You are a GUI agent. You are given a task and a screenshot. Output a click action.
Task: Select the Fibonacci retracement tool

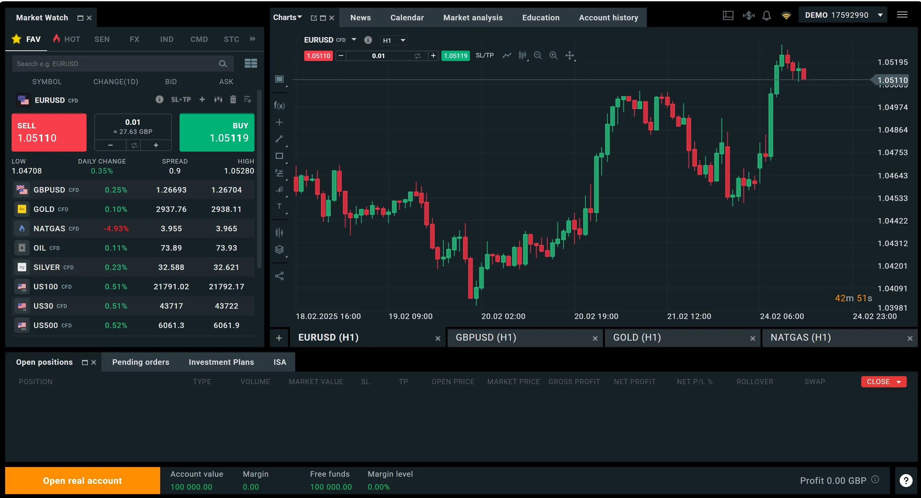279,173
